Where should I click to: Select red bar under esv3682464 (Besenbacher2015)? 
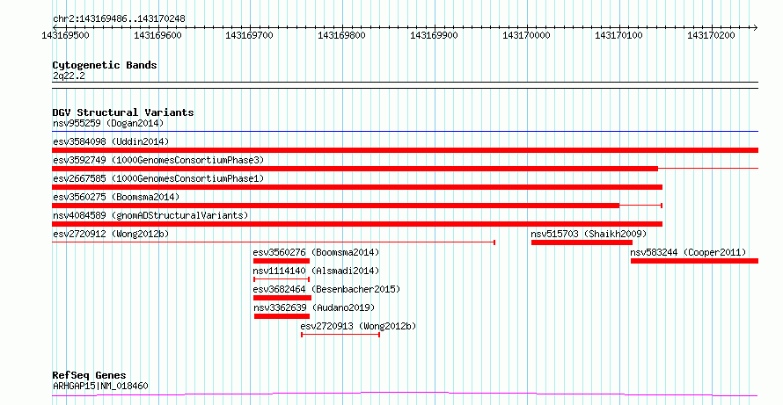point(282,298)
